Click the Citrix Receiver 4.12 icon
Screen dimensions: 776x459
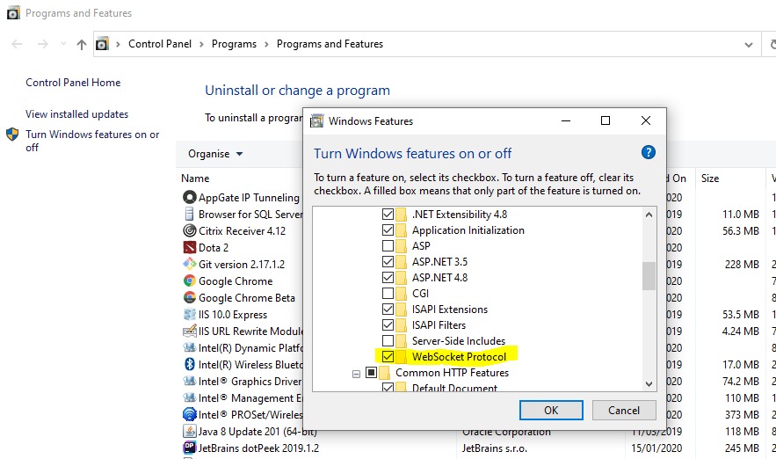tap(189, 231)
